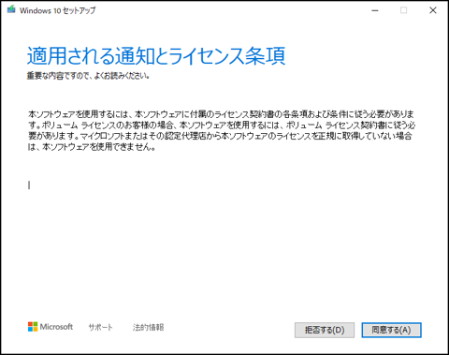Close the Windows 10 setup window
Image resolution: width=449 pixels, height=355 pixels.
(x=433, y=10)
